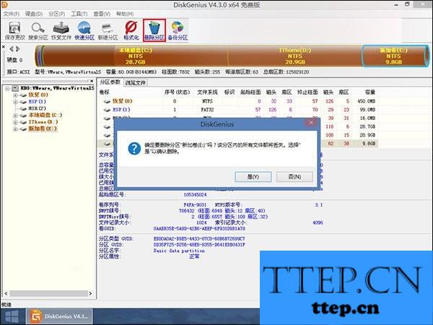This screenshot has height=325, width=433.
Task: Open the 帮助(H) menu
Action: click(125, 14)
